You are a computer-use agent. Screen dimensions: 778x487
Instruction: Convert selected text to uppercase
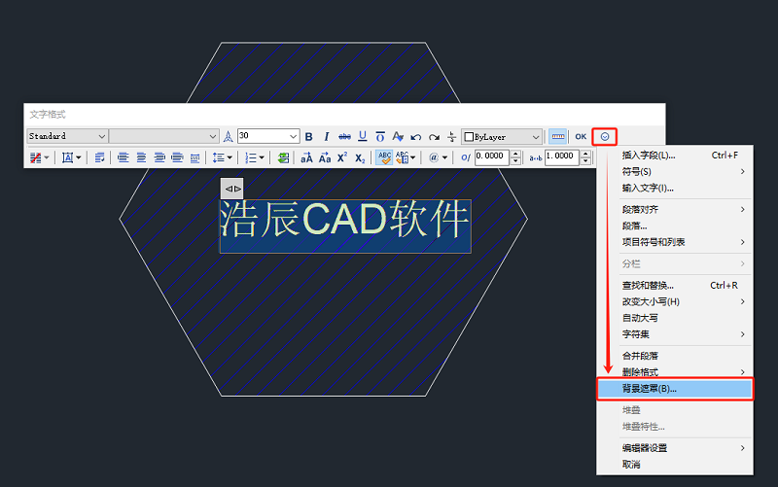point(306,157)
